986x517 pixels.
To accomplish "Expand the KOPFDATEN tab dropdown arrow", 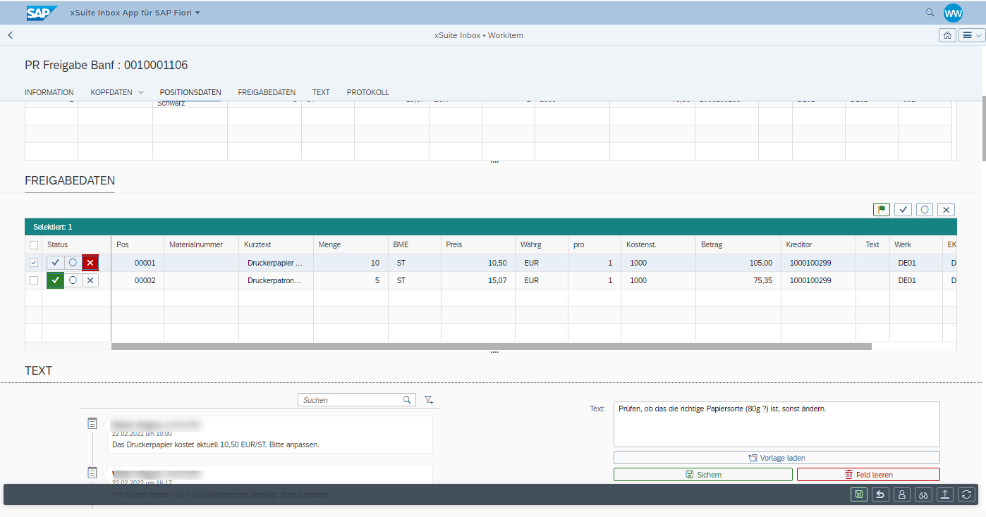I will tap(140, 92).
